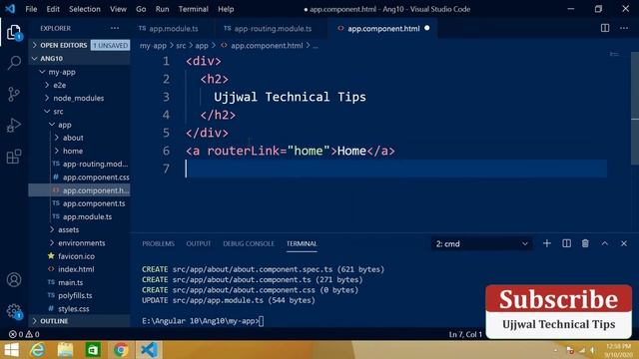Click the errors and warnings status indicator
The width and height of the screenshot is (639, 359).
coord(24,334)
